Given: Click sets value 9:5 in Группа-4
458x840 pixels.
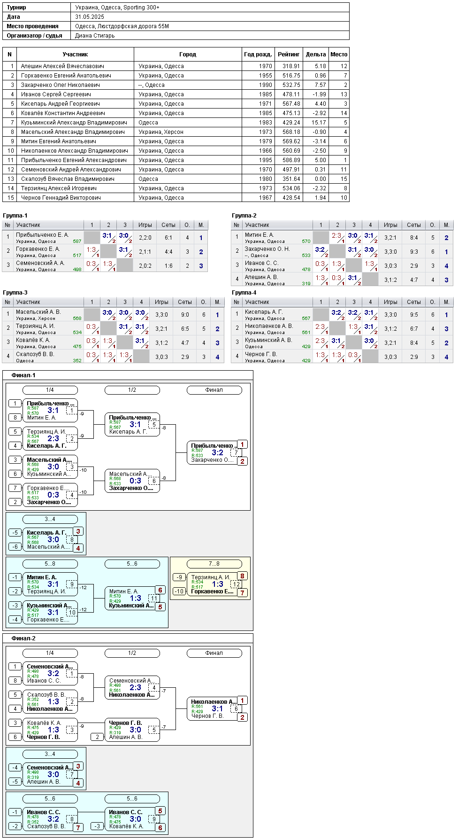Looking at the screenshot, I should 414,315.
